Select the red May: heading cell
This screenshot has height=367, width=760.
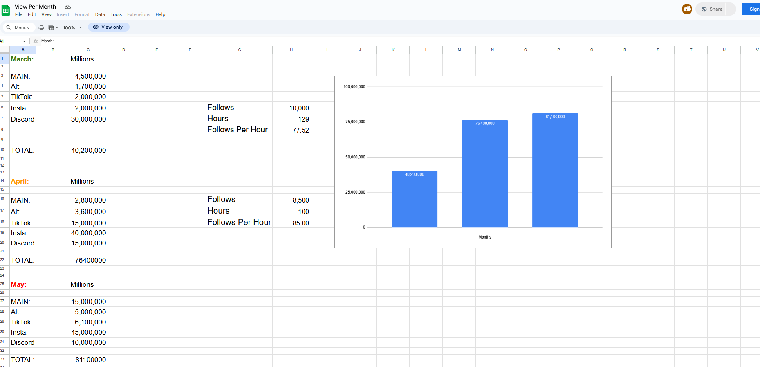click(23, 284)
